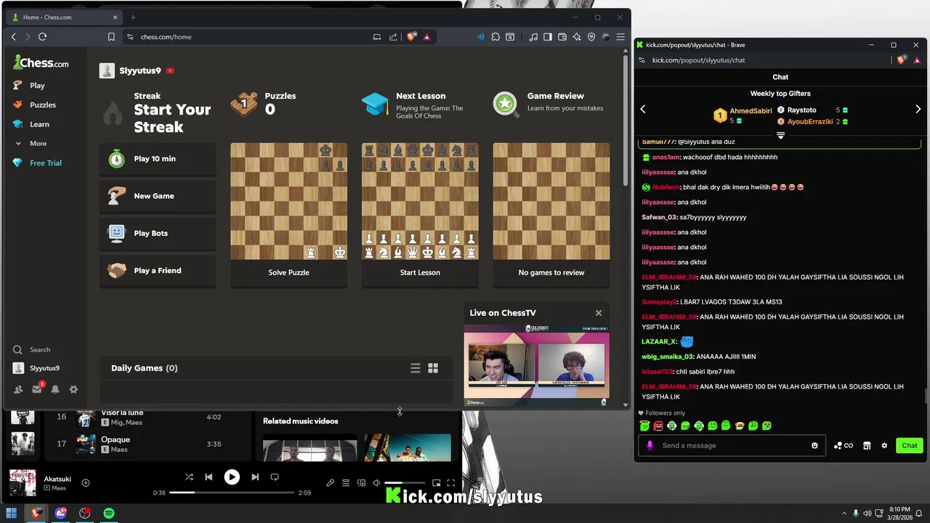Click Send a message chat field
The height and width of the screenshot is (523, 930).
coord(732,445)
